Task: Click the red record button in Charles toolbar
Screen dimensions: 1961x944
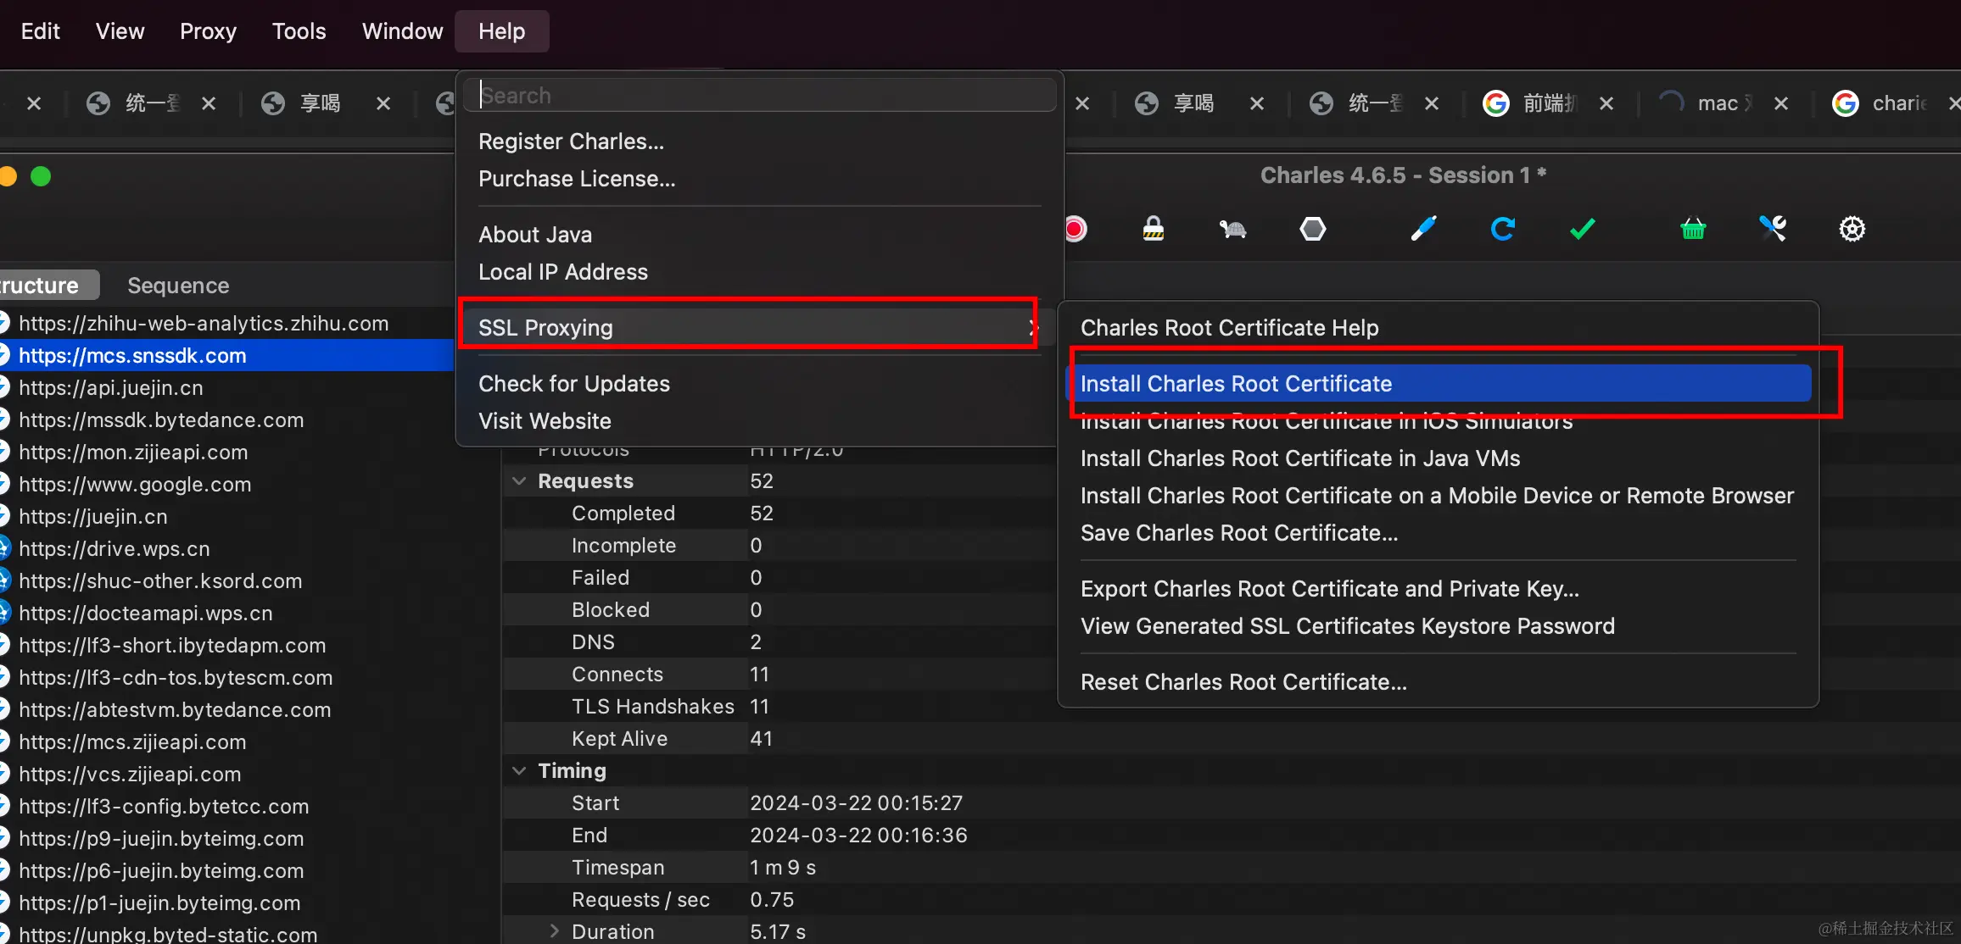Action: point(1075,229)
